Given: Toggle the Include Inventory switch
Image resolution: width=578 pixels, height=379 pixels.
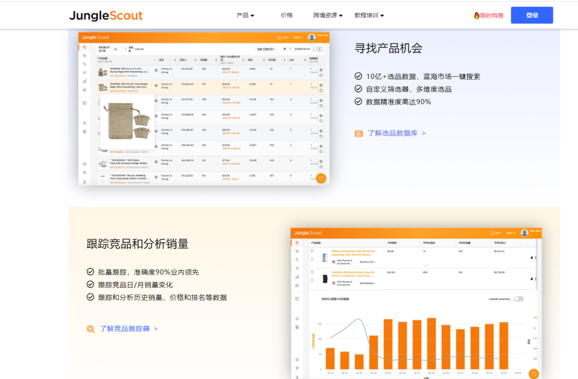Looking at the screenshot, I should point(519,299).
